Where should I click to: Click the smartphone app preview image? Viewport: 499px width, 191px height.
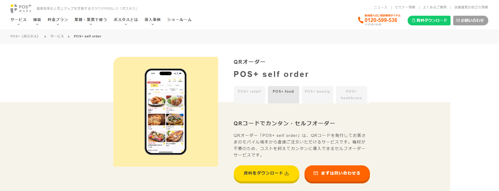click(165, 112)
